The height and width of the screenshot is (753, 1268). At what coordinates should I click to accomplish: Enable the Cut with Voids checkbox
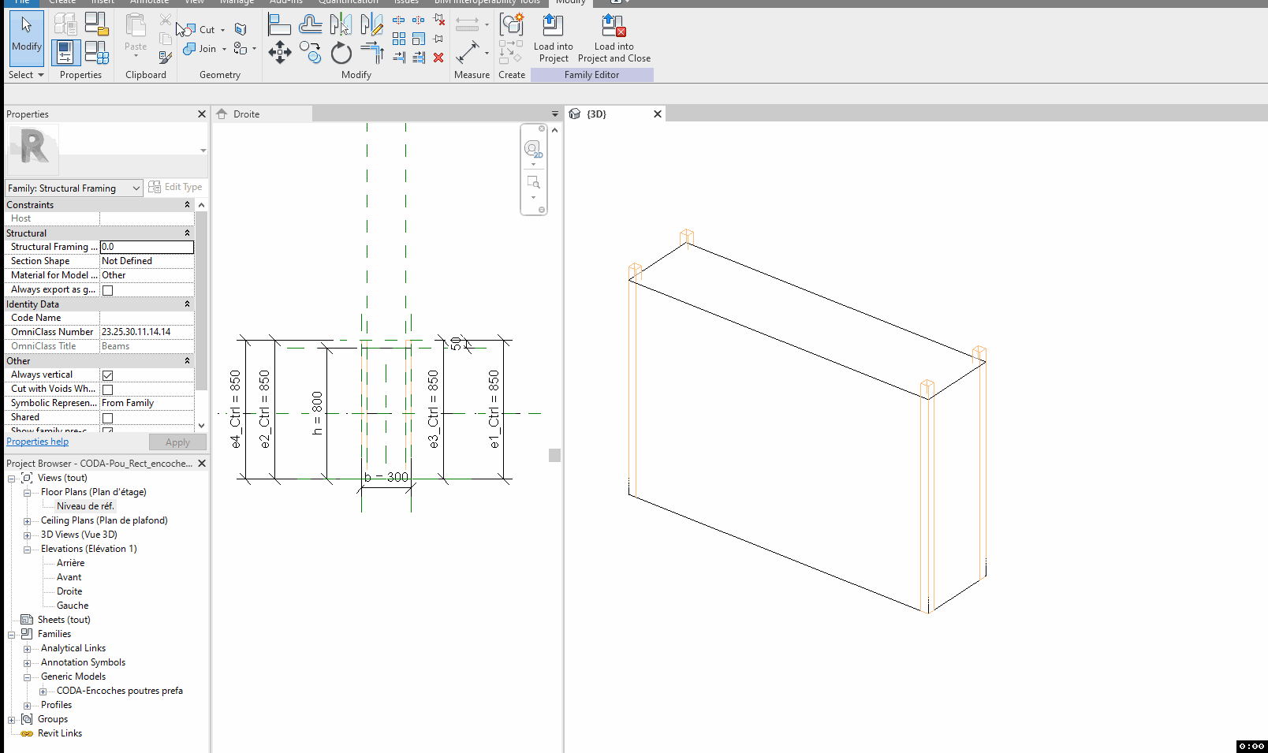[x=107, y=390]
